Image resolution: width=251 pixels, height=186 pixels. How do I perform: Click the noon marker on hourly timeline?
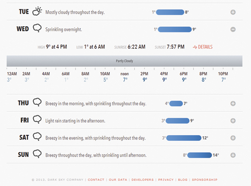tap(124, 74)
